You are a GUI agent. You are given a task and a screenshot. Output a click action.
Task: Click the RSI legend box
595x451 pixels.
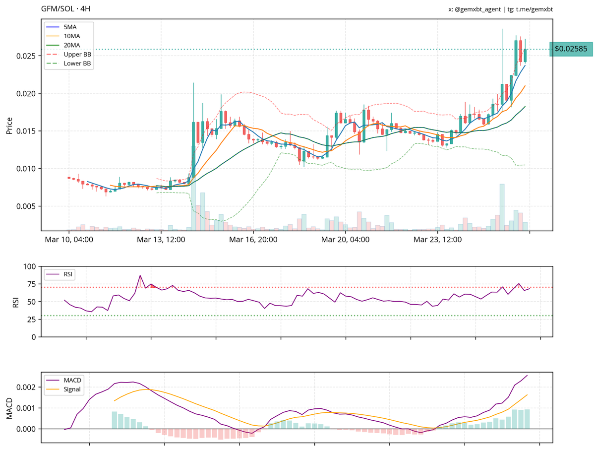click(59, 274)
